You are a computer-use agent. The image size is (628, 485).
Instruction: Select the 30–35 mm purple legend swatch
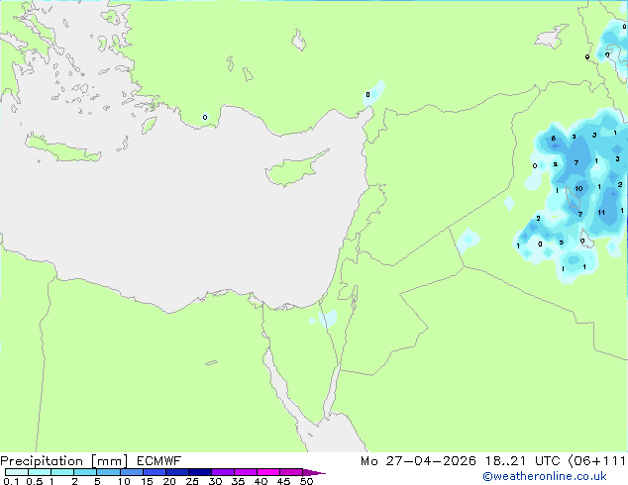pyautogui.click(x=222, y=472)
